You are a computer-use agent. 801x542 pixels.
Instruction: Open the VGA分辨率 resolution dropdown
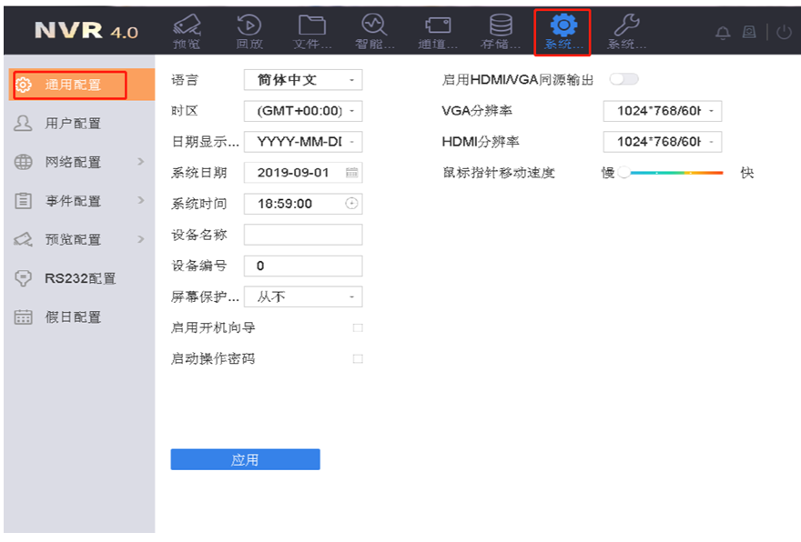(662, 112)
